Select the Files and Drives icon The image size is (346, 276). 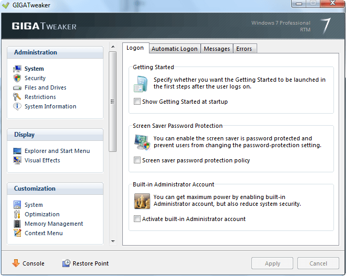point(17,87)
